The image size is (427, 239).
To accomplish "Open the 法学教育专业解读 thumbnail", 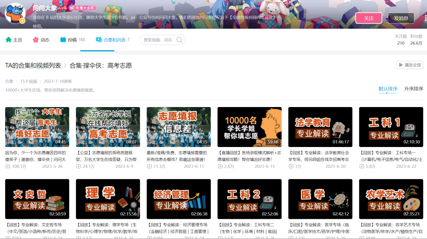I will [x=320, y=127].
